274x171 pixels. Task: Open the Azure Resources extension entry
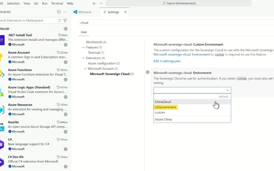[x=34, y=109]
